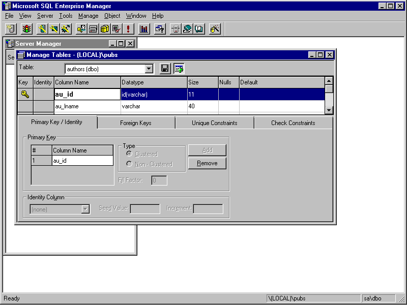Expand the Identity Column dropdown

(85, 209)
